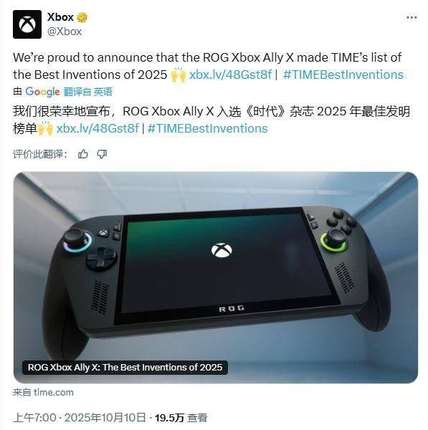Give the translation a thumbs down
This screenshot has height=430, width=428.
click(x=102, y=154)
